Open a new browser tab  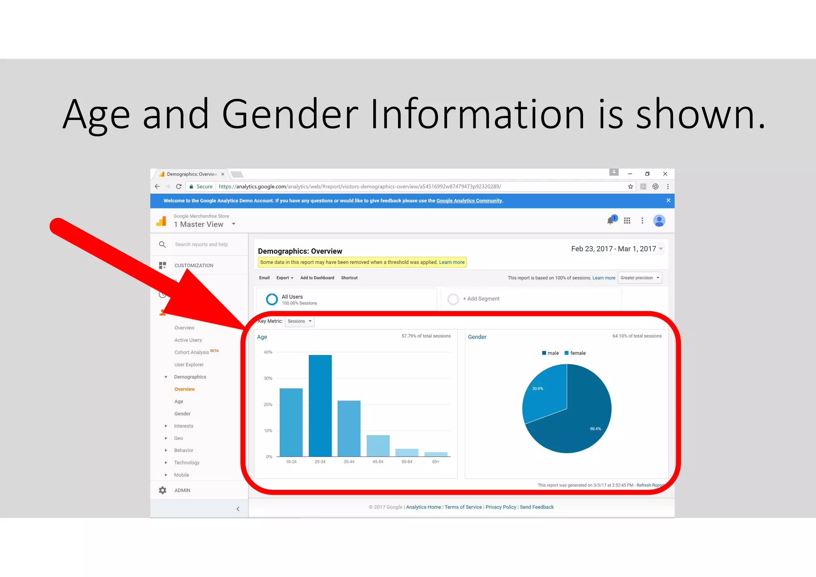click(237, 174)
